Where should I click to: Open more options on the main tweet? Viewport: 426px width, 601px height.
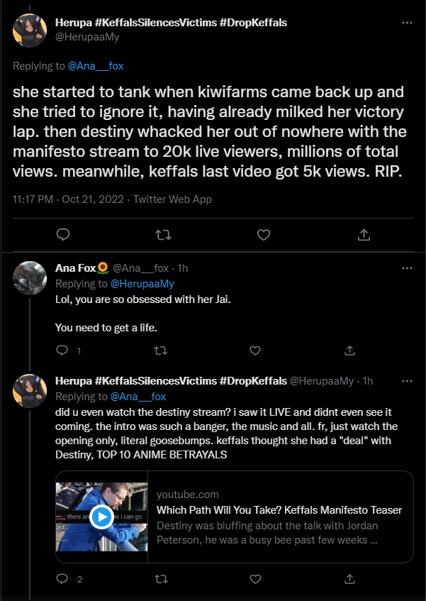tap(406, 23)
